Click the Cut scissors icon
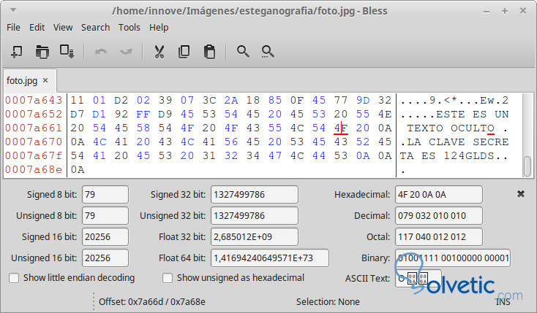 point(159,52)
